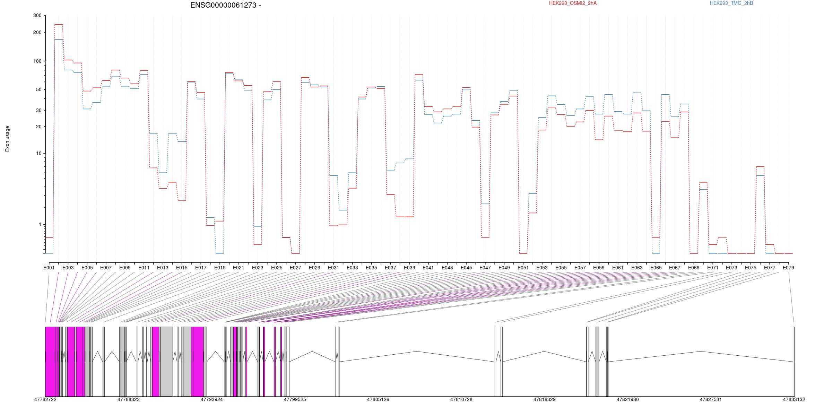Click genomic coordinate 47827531
832x416 pixels.
711,399
